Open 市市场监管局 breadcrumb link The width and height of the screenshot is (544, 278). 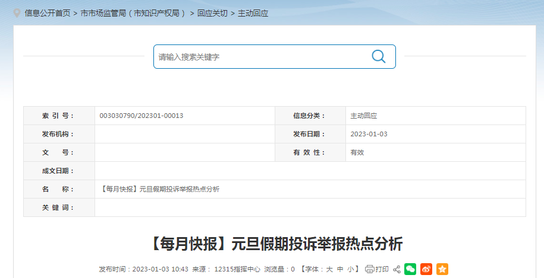pyautogui.click(x=134, y=13)
